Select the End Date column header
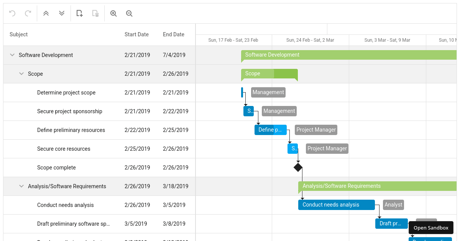Screen dimensions: 460x241 pyautogui.click(x=174, y=34)
